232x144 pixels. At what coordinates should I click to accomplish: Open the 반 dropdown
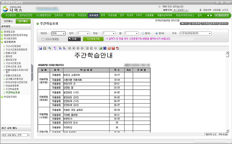[x=131, y=33]
